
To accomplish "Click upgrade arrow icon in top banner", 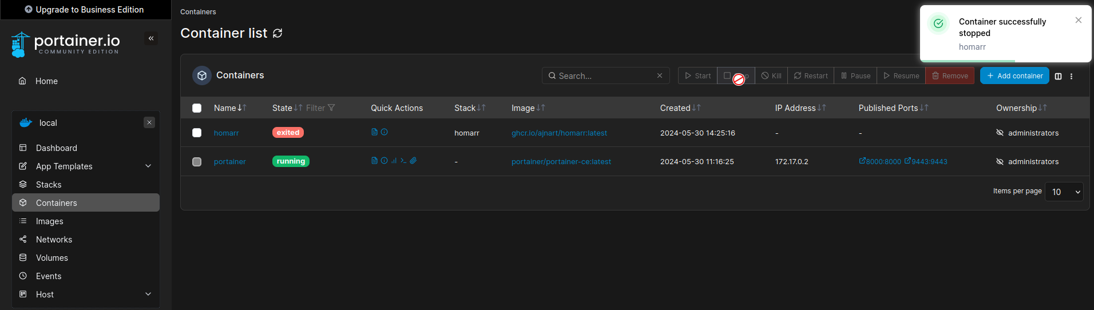I will tap(29, 10).
